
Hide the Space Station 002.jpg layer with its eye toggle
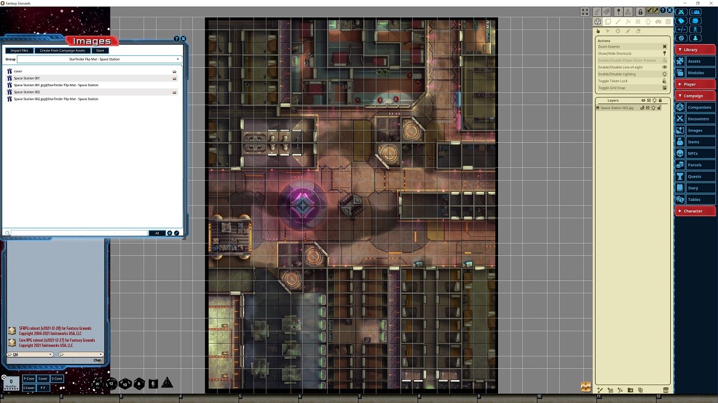click(x=643, y=107)
